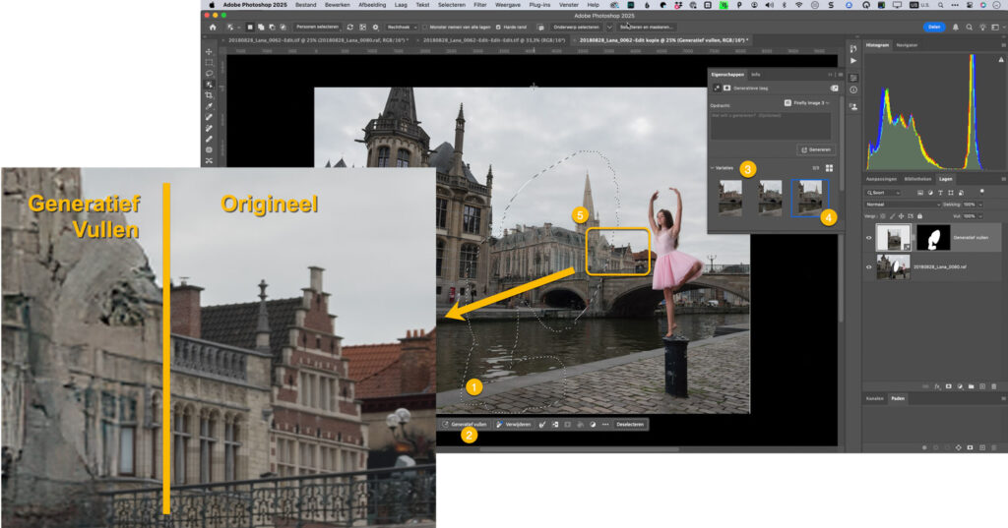Open the Actions play panel icon
This screenshot has height=528, width=1008.
tap(853, 60)
